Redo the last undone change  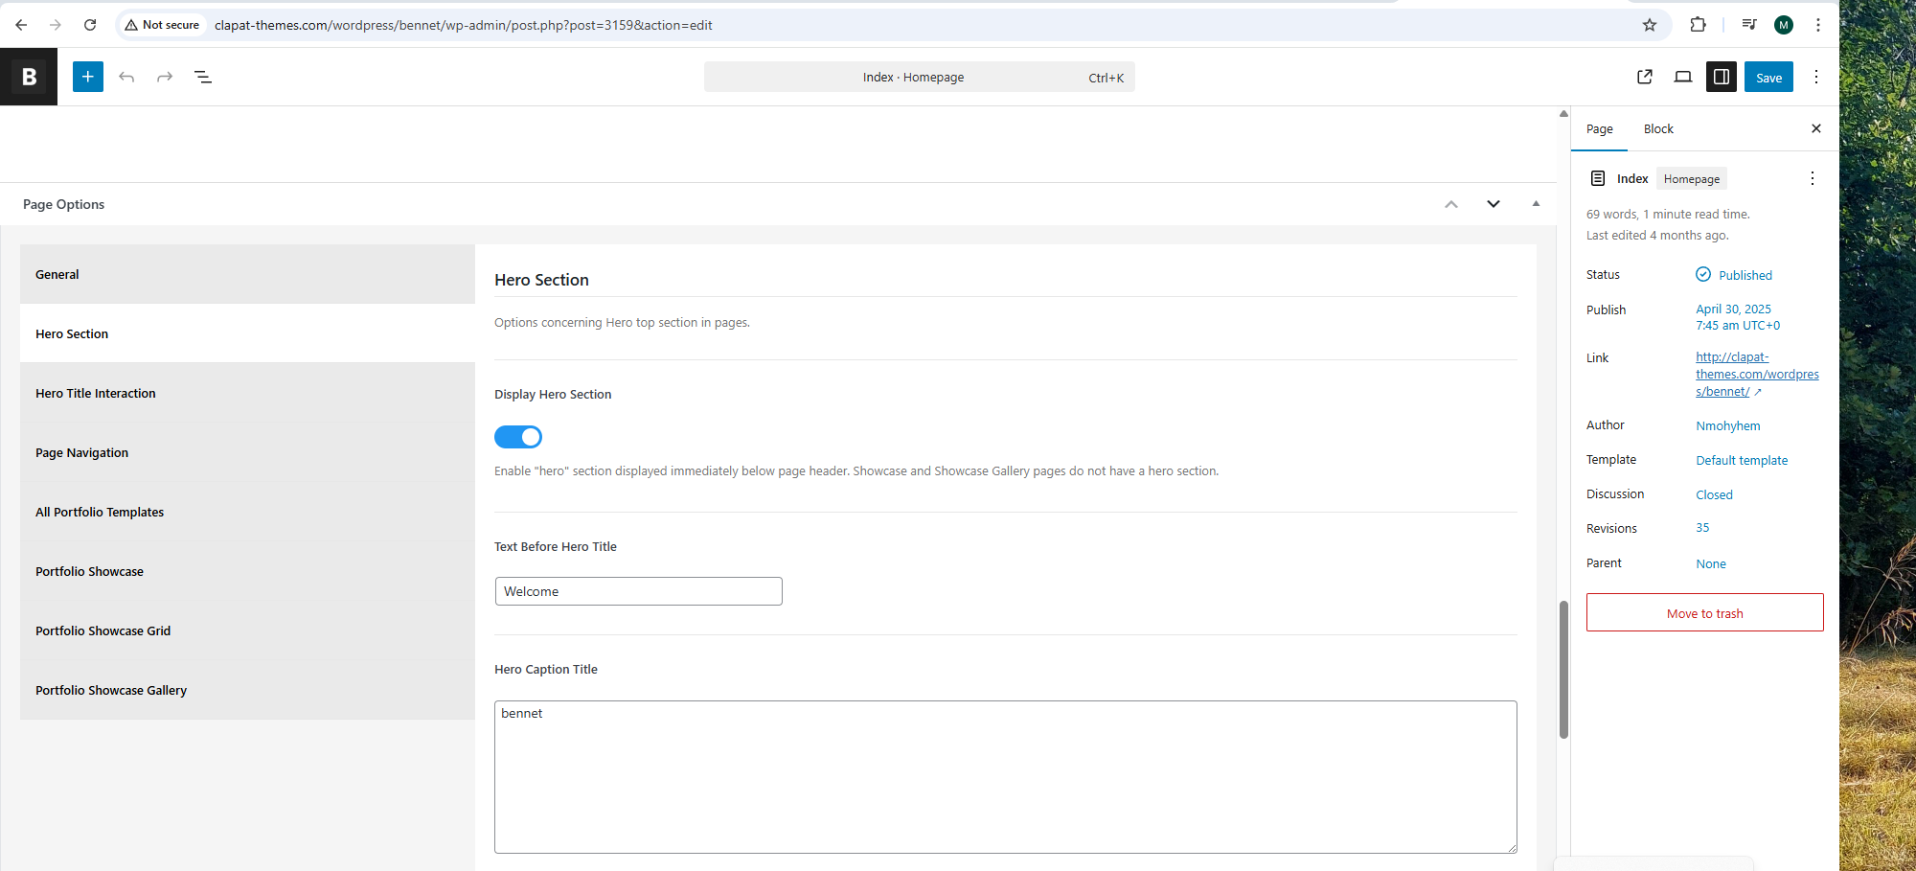coord(165,77)
